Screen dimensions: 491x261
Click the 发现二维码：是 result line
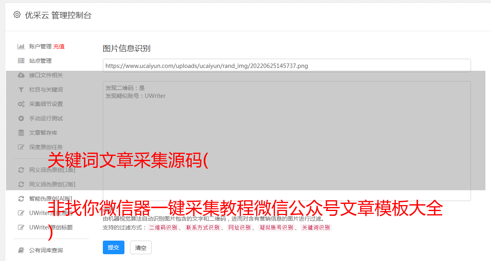click(125, 88)
